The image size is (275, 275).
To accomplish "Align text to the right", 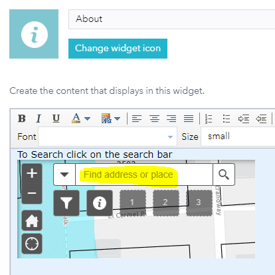I will click(x=171, y=119).
